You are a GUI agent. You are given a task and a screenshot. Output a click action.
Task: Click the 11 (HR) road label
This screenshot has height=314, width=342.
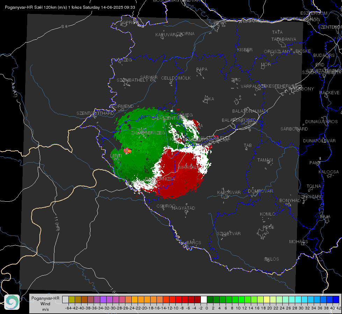coord(57,224)
